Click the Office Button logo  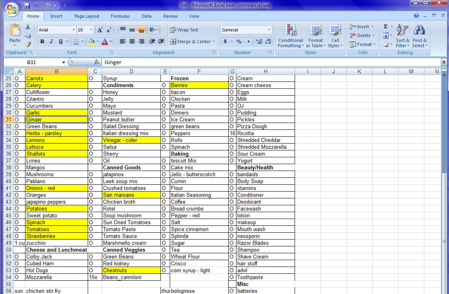tap(11, 9)
